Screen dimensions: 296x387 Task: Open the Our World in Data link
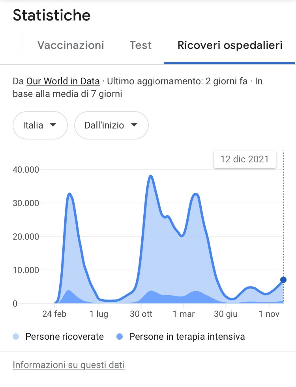pos(63,81)
